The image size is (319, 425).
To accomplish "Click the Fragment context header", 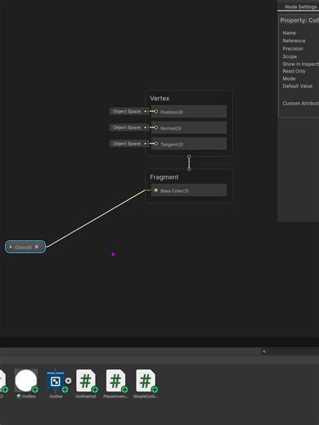I will 164,177.
